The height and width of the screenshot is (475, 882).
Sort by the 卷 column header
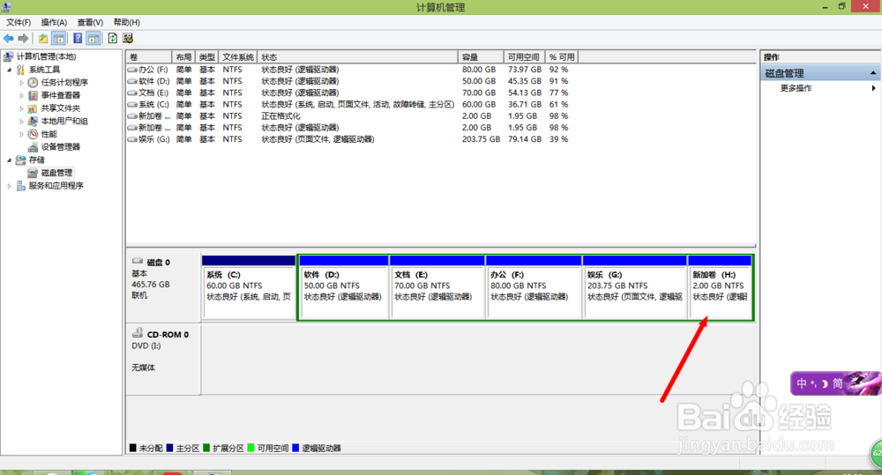pyautogui.click(x=148, y=57)
